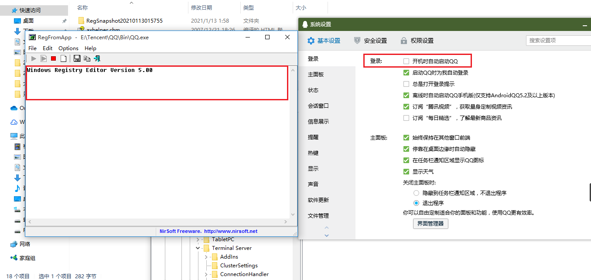The image size is (591, 280).
Task: Expand the Terminal Server registry tree node
Action: pos(198,248)
